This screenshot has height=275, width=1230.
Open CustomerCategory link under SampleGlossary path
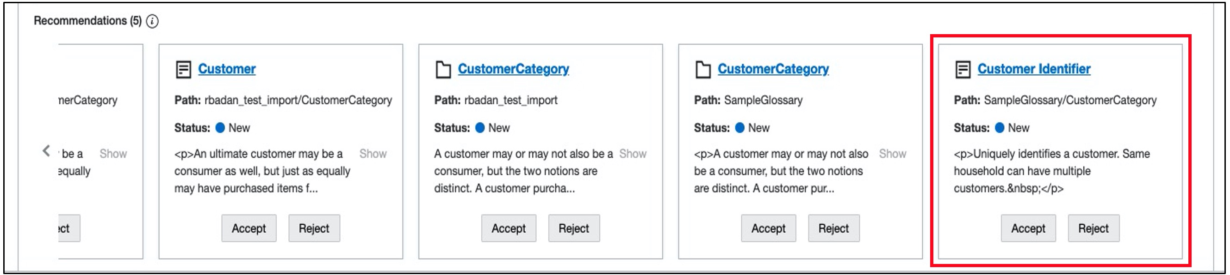coord(773,69)
